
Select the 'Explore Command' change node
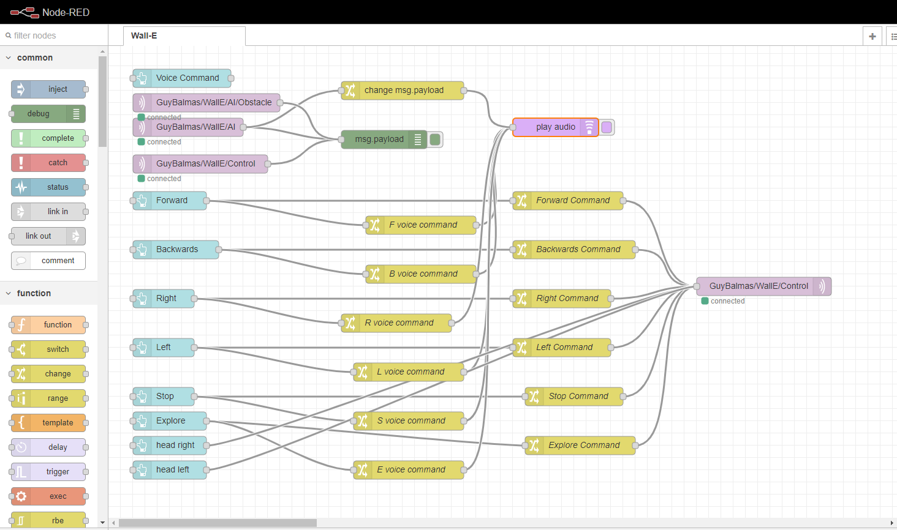(580, 446)
